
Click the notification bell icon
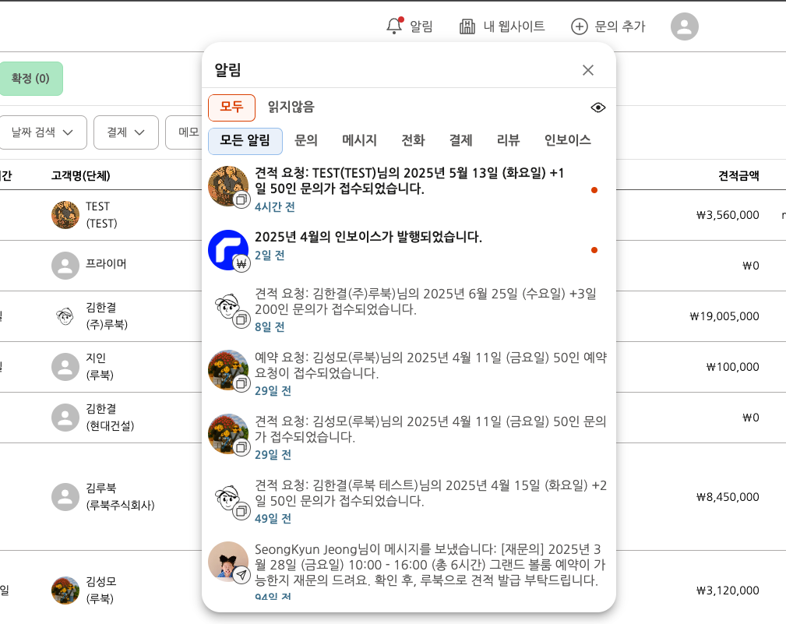click(394, 26)
